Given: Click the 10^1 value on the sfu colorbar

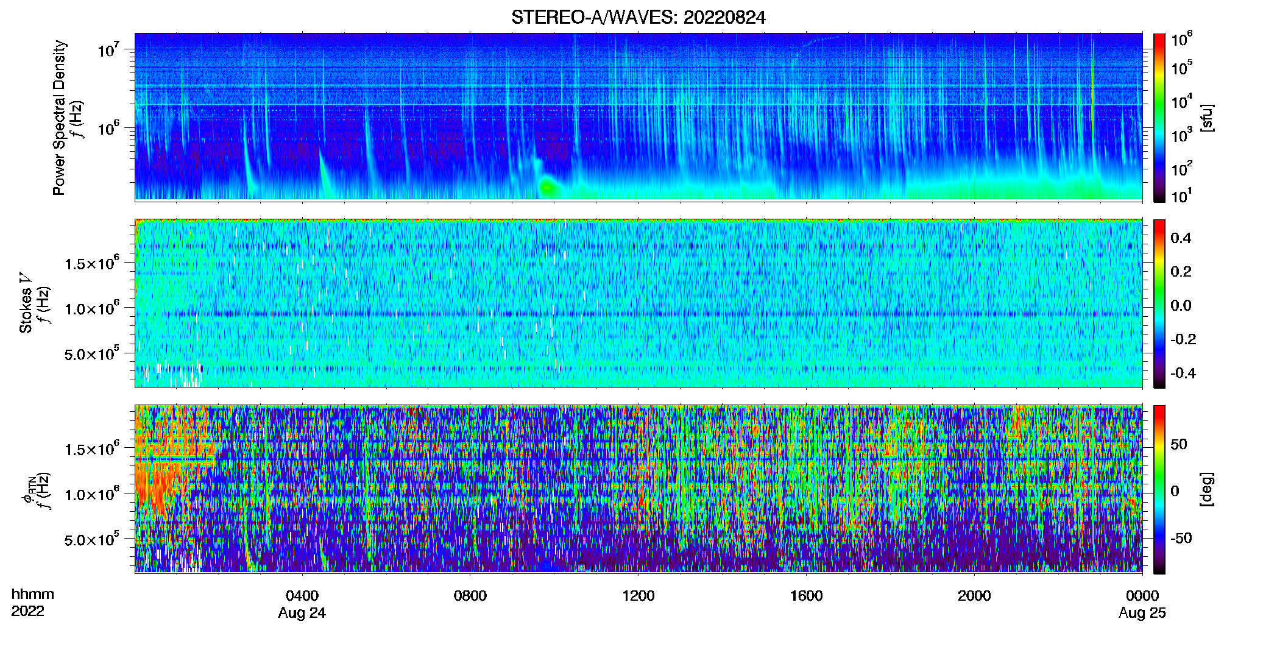Looking at the screenshot, I should (1182, 196).
